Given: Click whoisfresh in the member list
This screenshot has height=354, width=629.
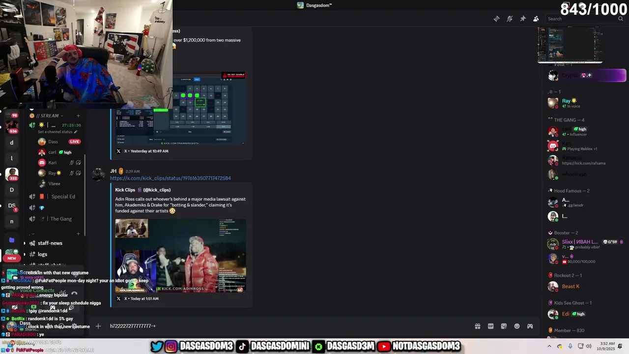Looking at the screenshot, I should (587, 174).
